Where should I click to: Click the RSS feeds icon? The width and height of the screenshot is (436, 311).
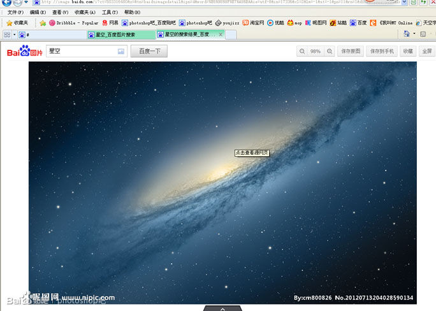coord(423,34)
